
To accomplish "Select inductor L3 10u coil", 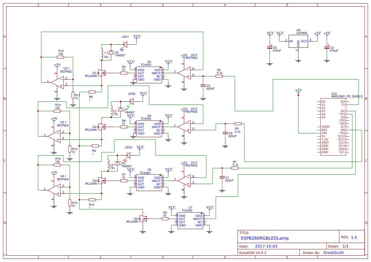I will coord(108,164).
